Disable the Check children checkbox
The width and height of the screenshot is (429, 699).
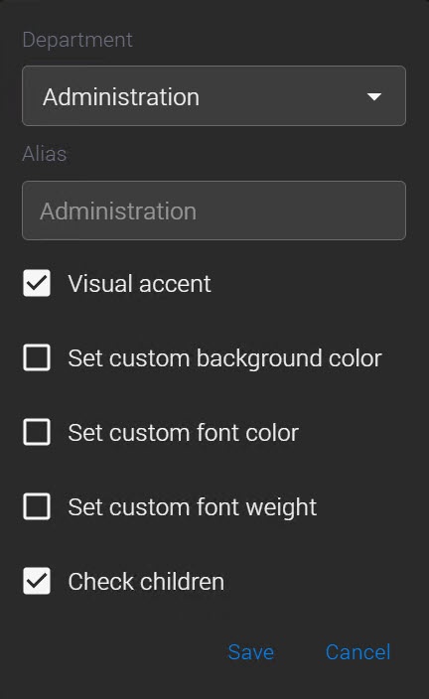coord(37,581)
